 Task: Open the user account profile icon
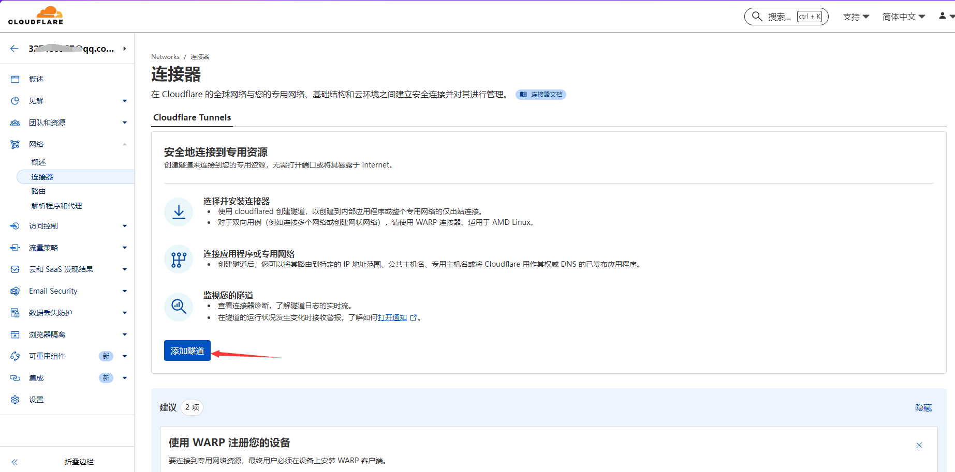943,16
